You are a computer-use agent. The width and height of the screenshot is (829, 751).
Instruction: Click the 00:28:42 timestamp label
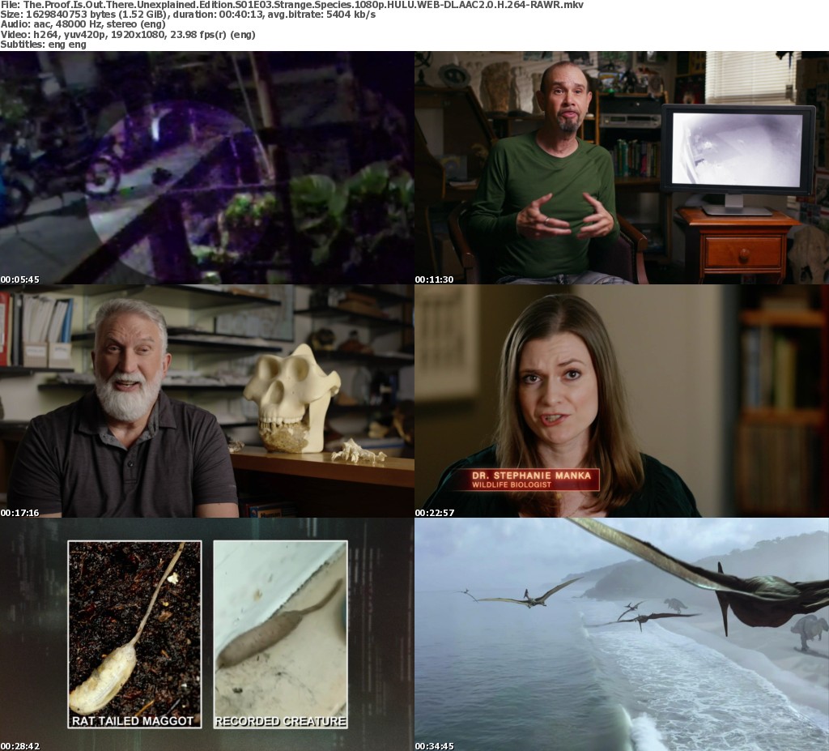click(x=20, y=746)
